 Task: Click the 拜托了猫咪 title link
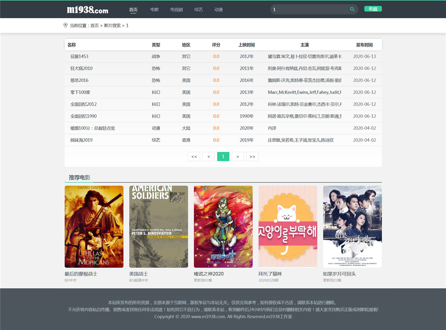click(x=270, y=274)
